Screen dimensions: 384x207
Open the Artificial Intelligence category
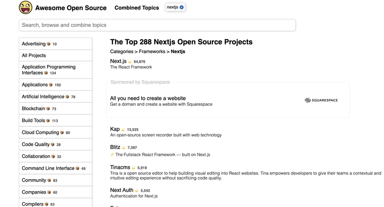click(x=55, y=97)
